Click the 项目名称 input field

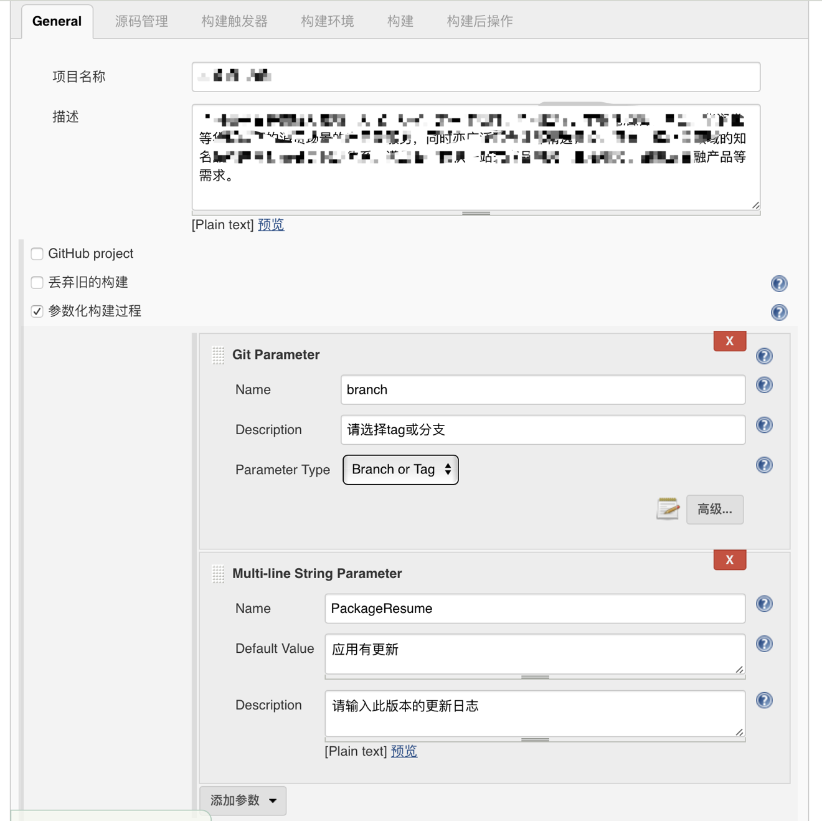coord(476,77)
